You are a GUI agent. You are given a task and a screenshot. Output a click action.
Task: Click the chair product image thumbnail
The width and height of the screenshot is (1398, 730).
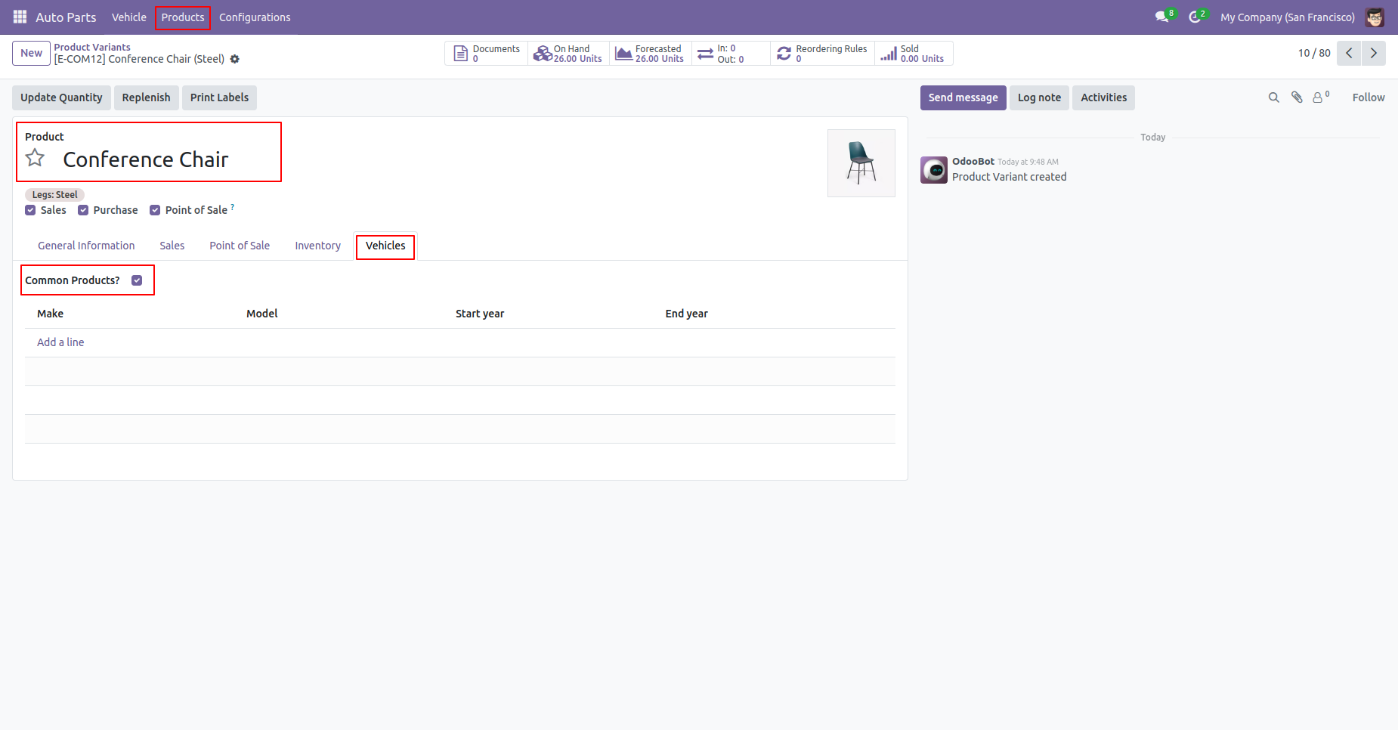pyautogui.click(x=861, y=163)
